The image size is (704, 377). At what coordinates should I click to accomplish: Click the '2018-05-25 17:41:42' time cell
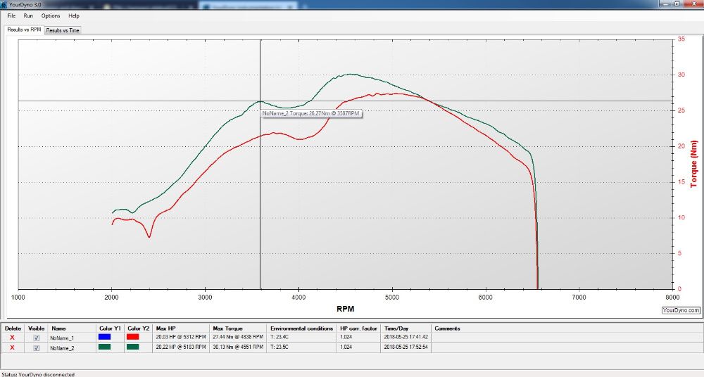[x=406, y=337]
